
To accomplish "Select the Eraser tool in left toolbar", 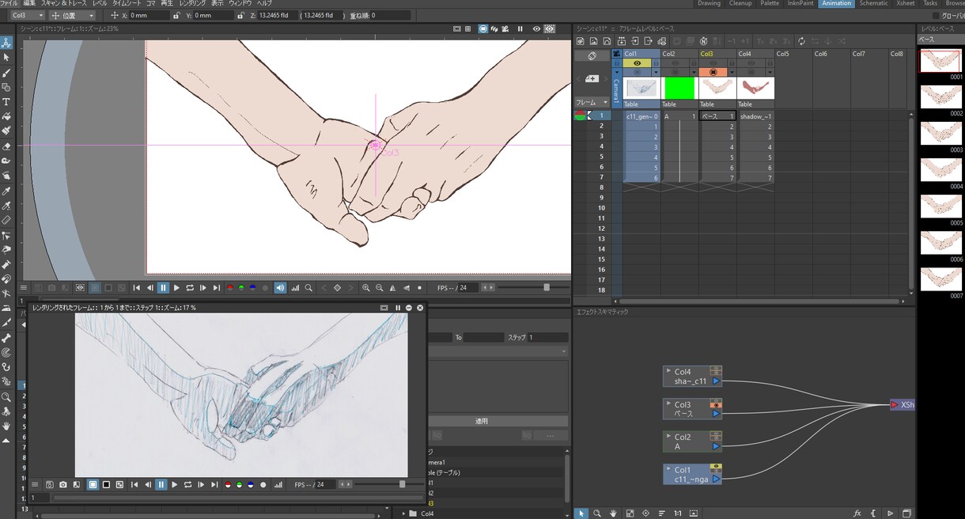I will click(6, 146).
